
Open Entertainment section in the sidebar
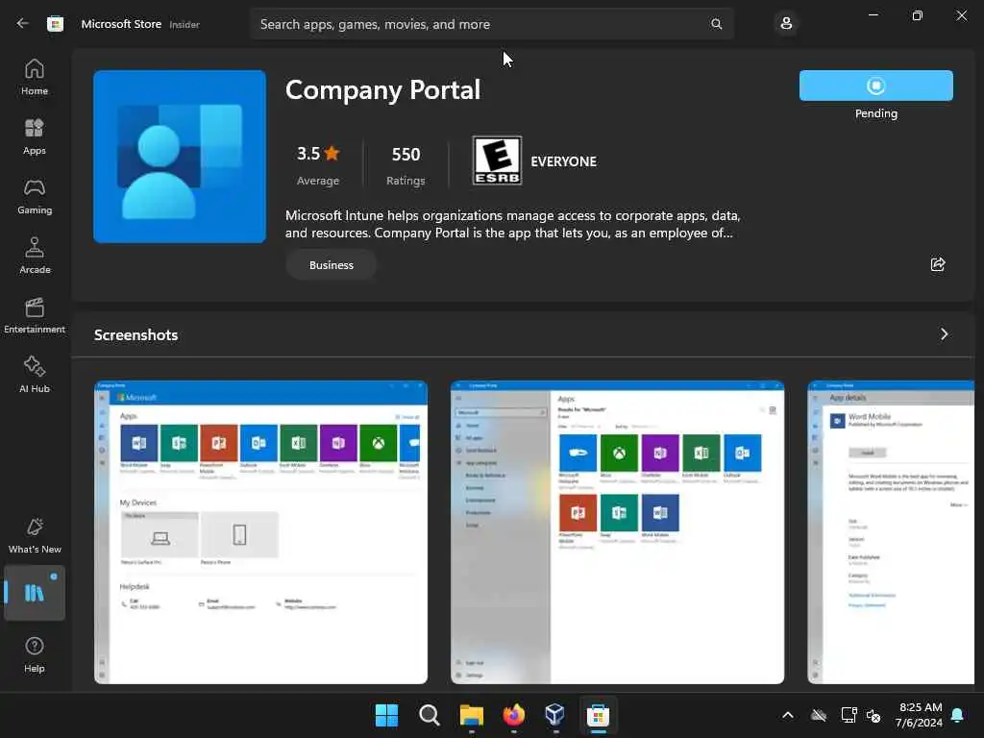coord(35,315)
